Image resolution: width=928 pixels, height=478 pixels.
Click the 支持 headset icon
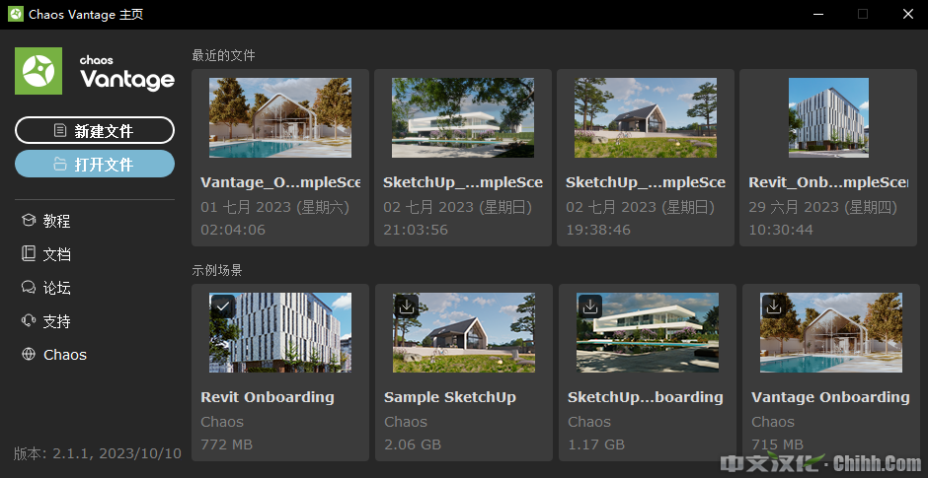(29, 321)
